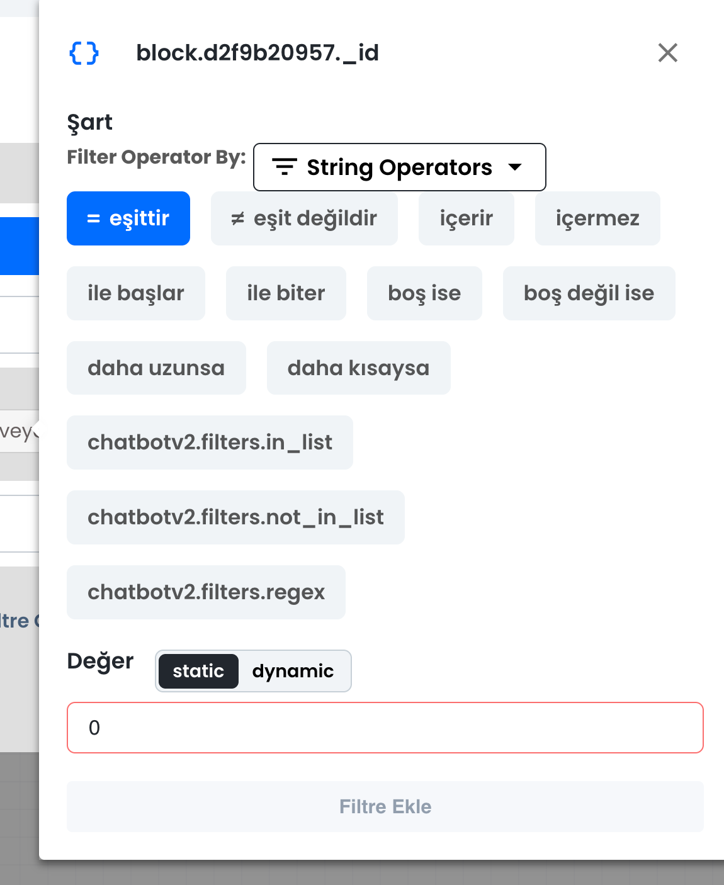The height and width of the screenshot is (885, 724).
Task: Open the String Operators dropdown
Action: (x=399, y=167)
